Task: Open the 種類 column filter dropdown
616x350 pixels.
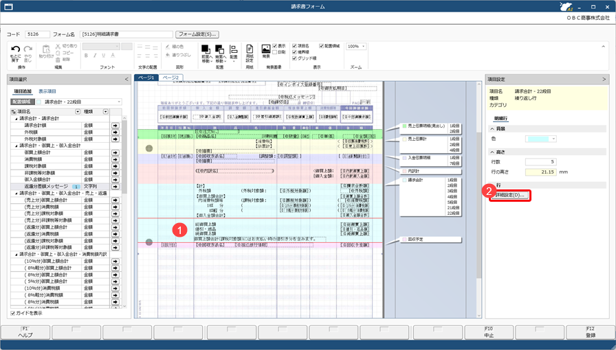Action: point(105,112)
